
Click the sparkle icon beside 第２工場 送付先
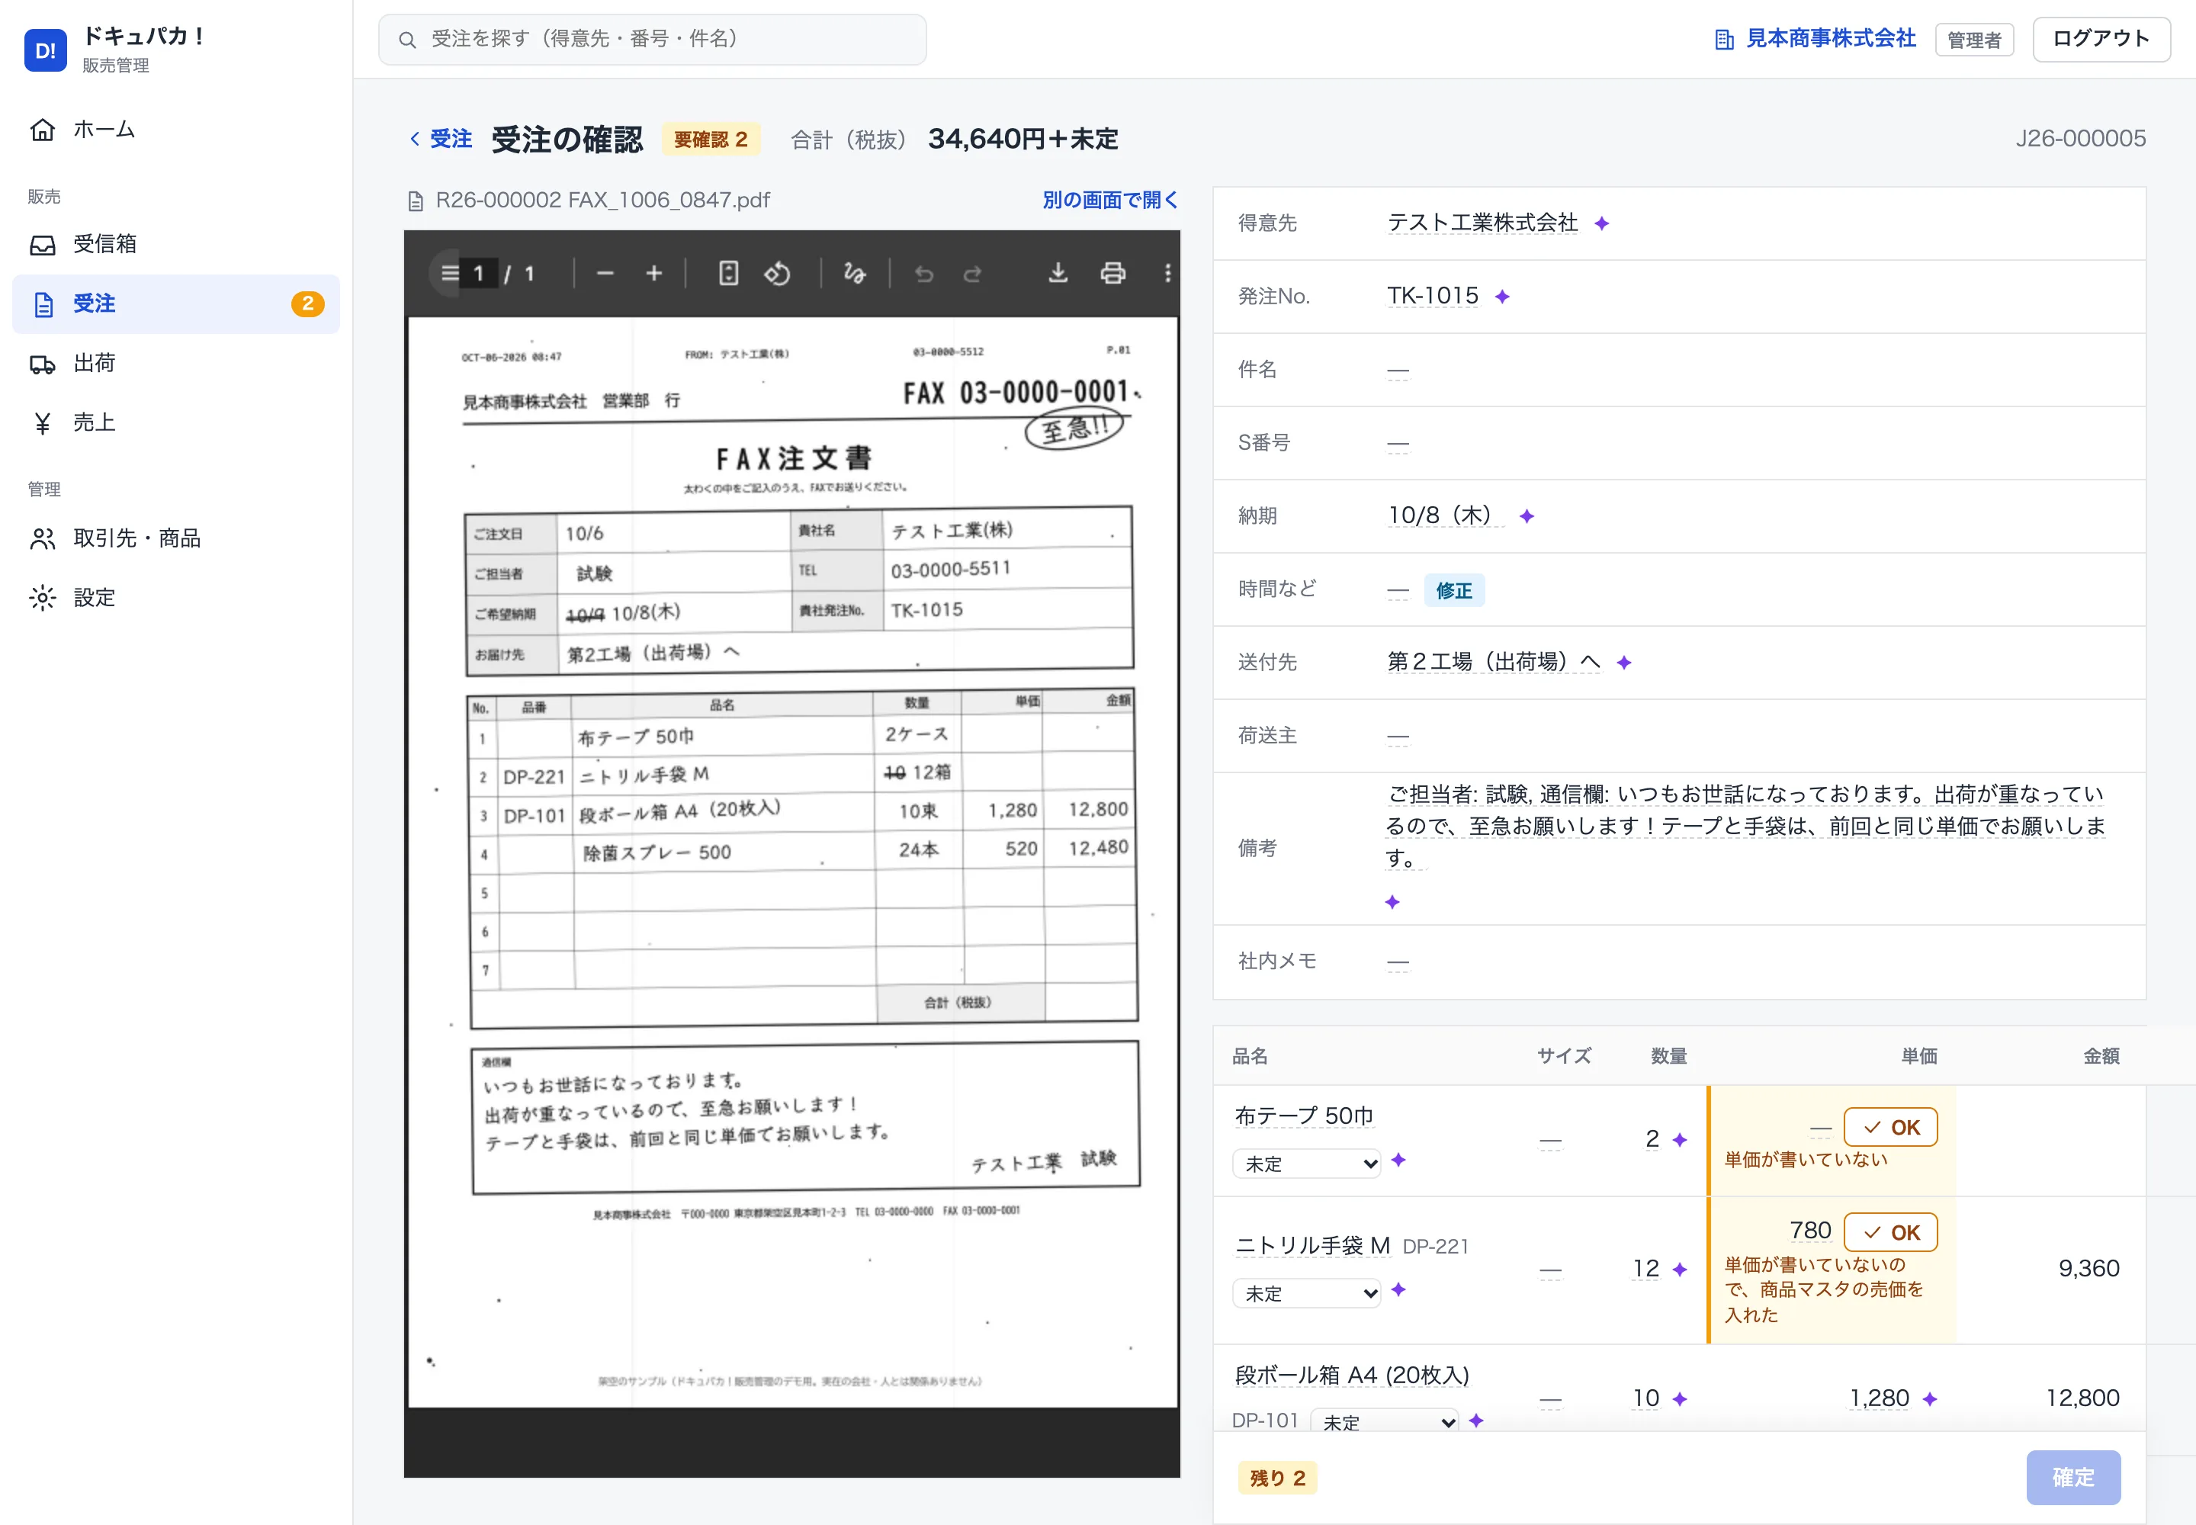[x=1623, y=662]
